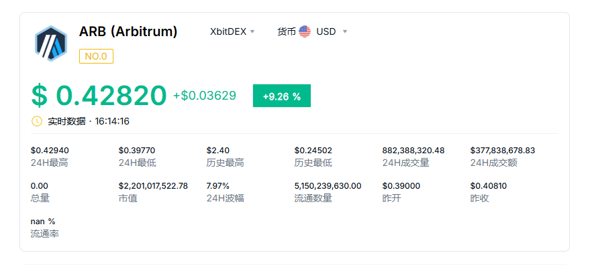
Task: Click the 流通率 nan % value
Action: [x=43, y=222]
